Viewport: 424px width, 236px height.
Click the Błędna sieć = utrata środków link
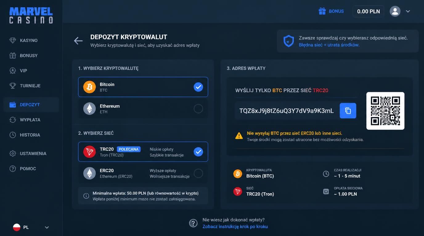click(x=329, y=45)
